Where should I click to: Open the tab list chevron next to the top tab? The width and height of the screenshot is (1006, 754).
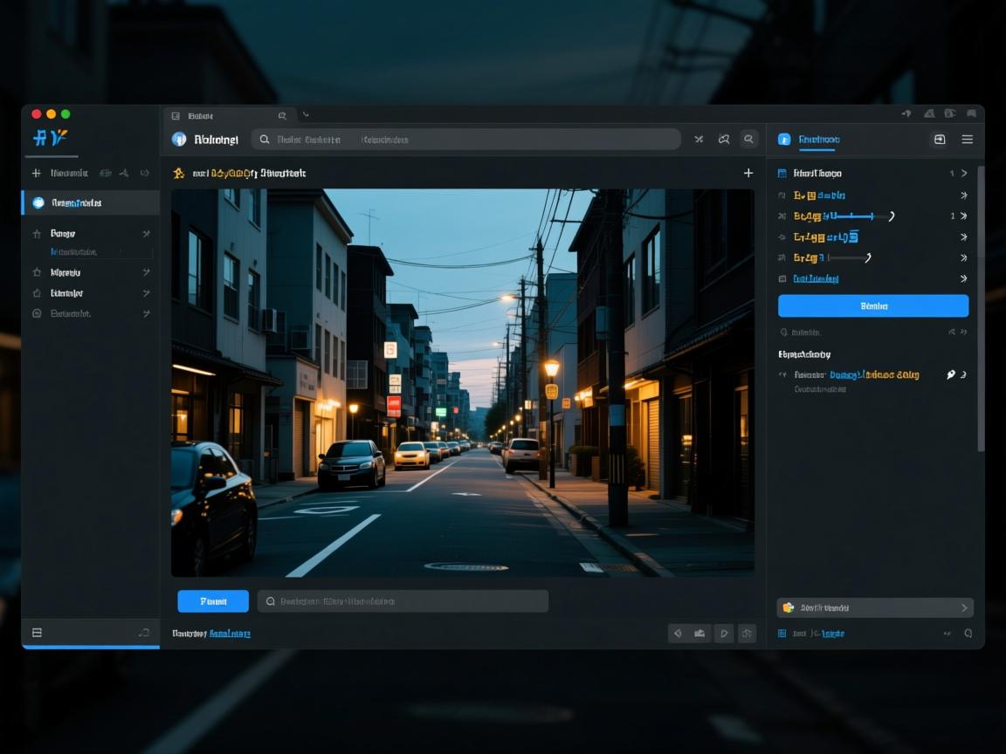(306, 115)
